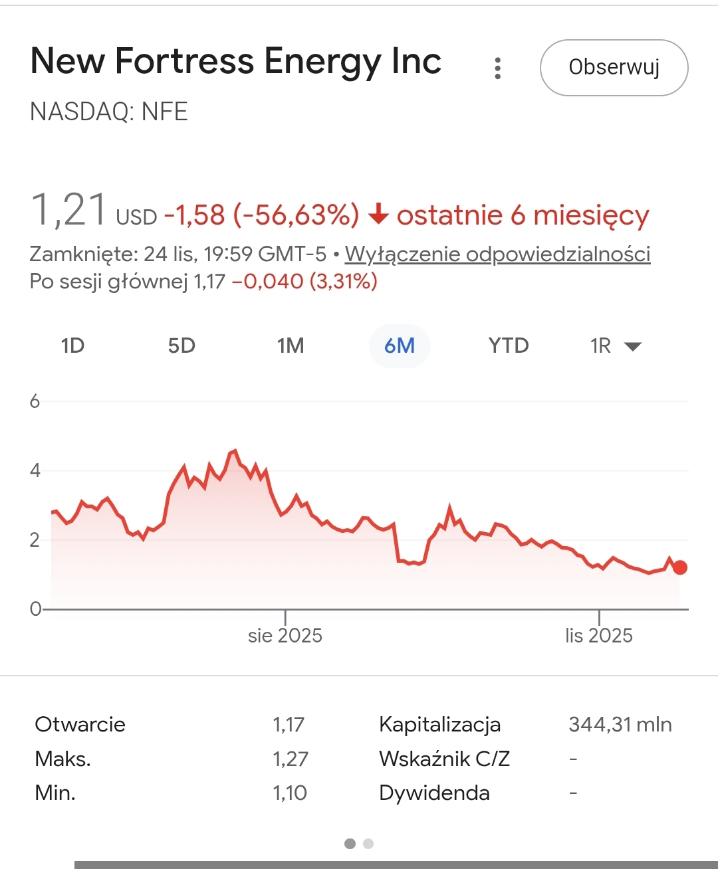
Task: Click the Dywidenda dividend label
Action: [x=434, y=793]
